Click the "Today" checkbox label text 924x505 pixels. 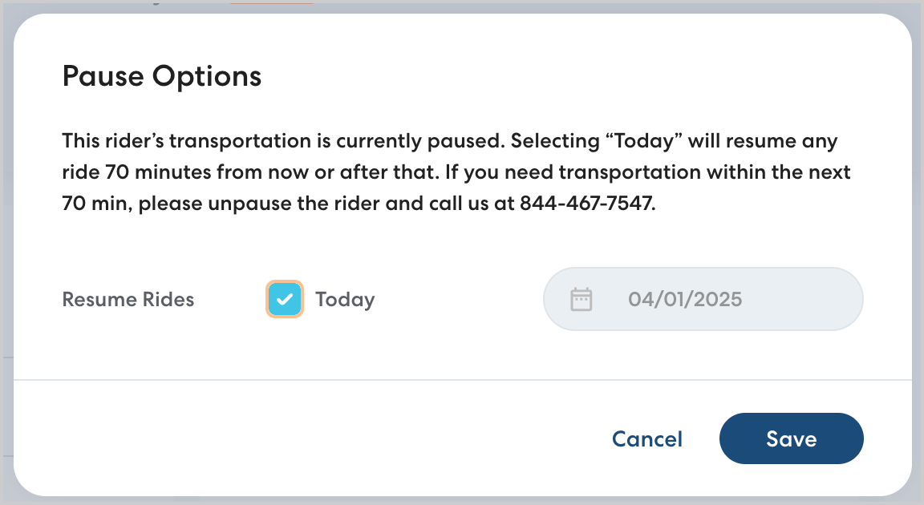345,300
